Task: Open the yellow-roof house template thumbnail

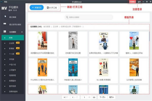Action: click(42, 90)
